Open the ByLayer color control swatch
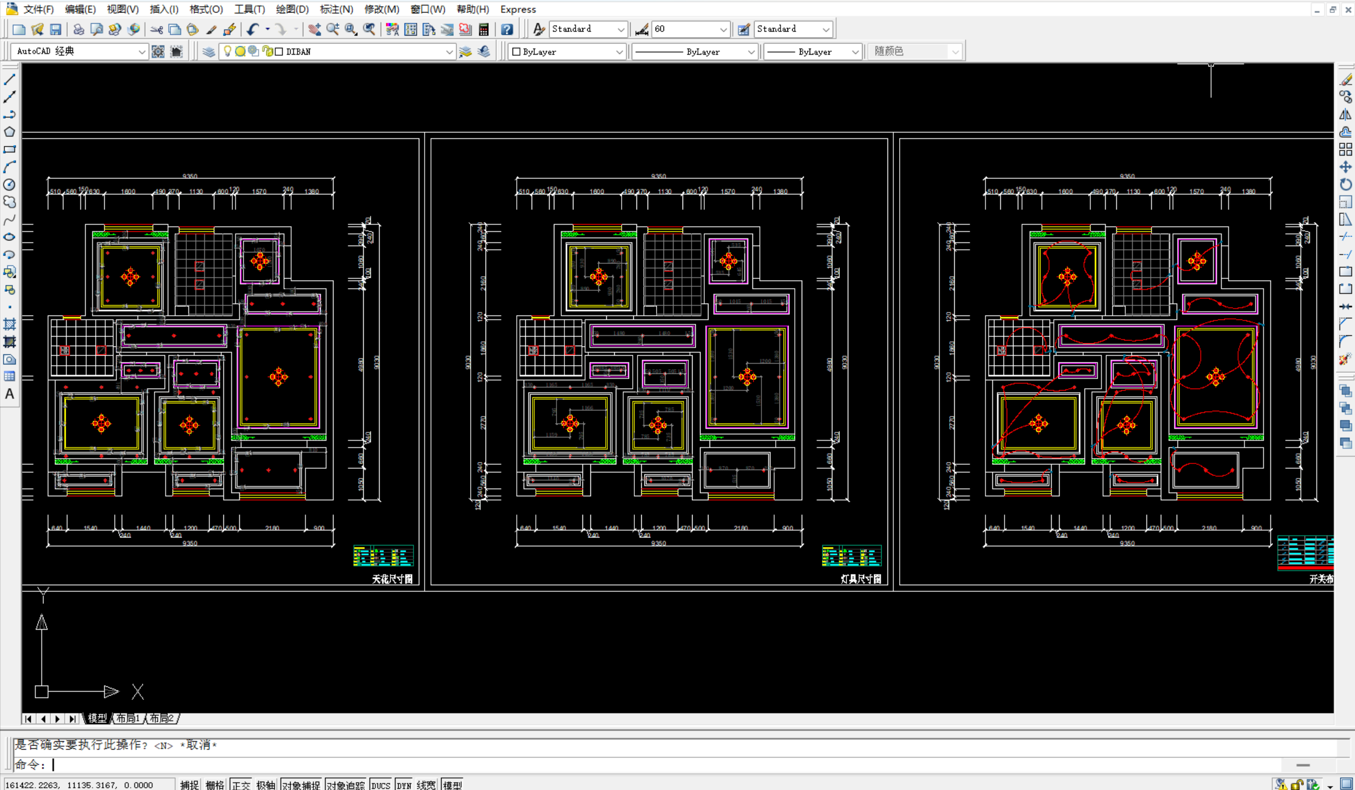1355x790 pixels. point(567,52)
